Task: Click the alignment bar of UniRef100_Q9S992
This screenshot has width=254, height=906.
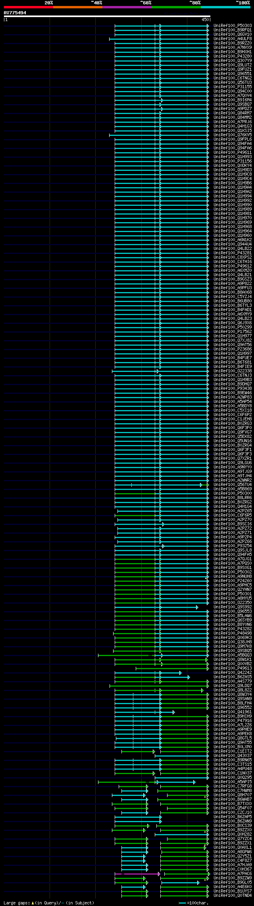Action: pyautogui.click(x=156, y=607)
